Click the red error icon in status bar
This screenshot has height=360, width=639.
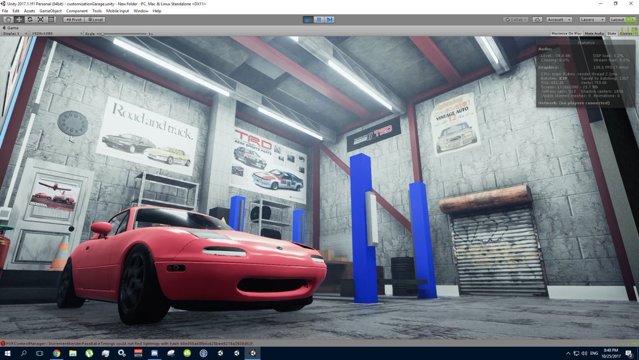pyautogui.click(x=3, y=343)
